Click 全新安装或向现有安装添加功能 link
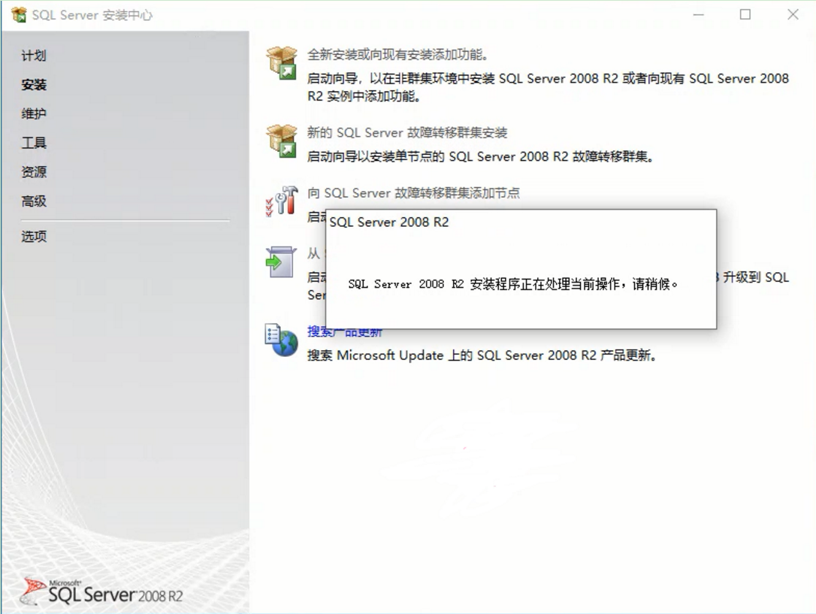 tap(397, 55)
